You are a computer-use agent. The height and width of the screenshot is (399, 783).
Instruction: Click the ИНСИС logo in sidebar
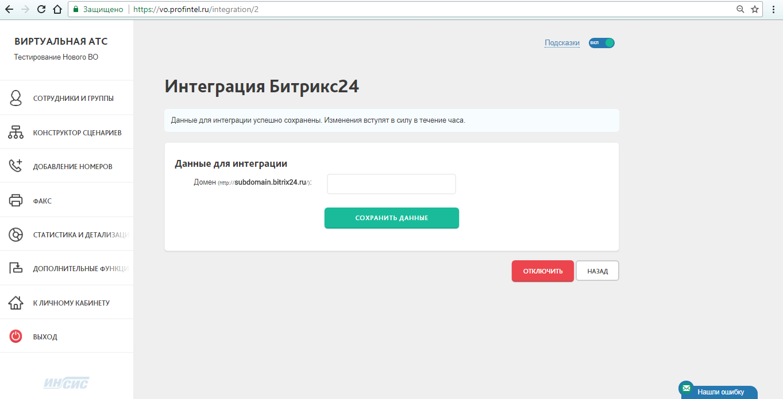[67, 382]
